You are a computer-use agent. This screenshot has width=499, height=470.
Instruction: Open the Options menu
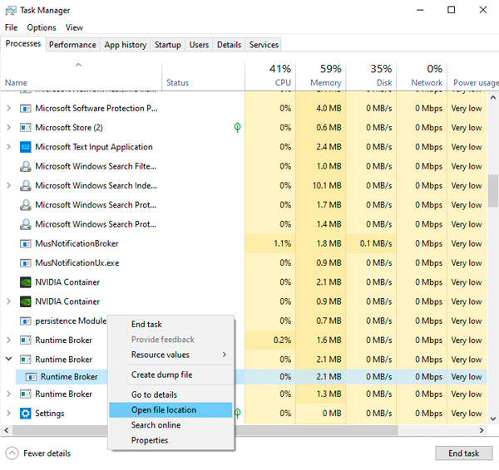click(42, 27)
